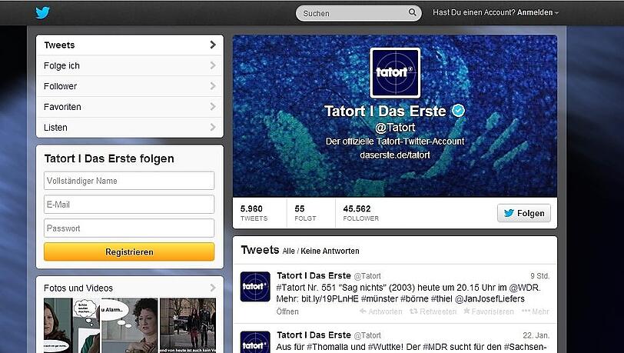The image size is (624, 353).
Task: Switch to Keine Antworten filter
Action: pyautogui.click(x=330, y=251)
